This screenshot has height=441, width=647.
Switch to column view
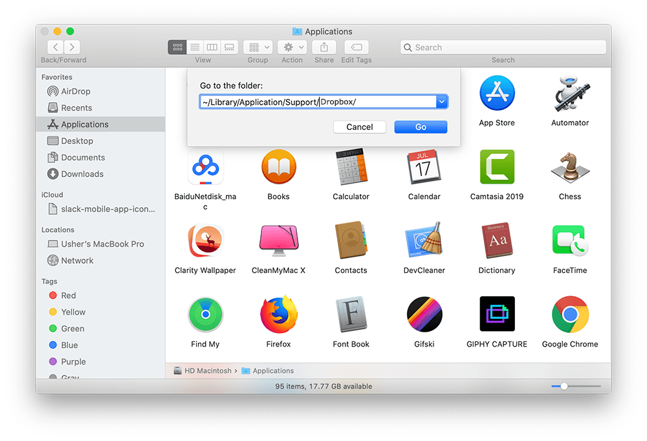(x=212, y=47)
